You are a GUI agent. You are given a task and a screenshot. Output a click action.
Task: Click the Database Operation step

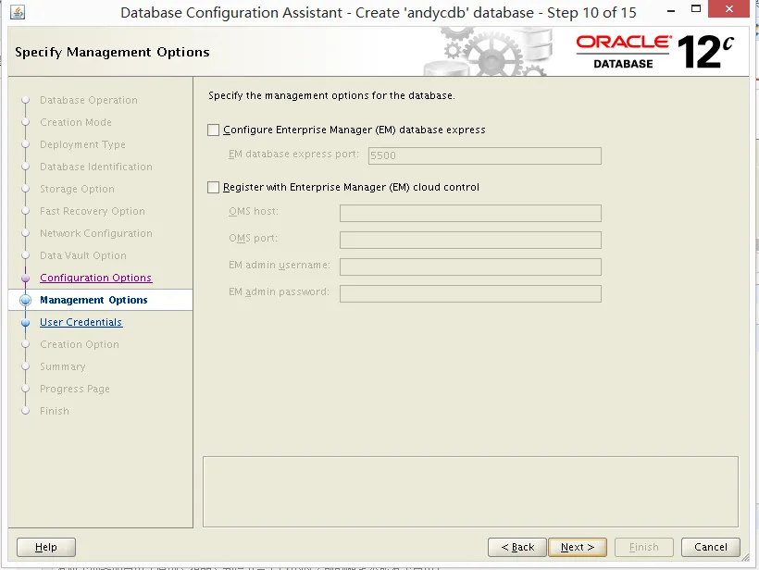89,100
